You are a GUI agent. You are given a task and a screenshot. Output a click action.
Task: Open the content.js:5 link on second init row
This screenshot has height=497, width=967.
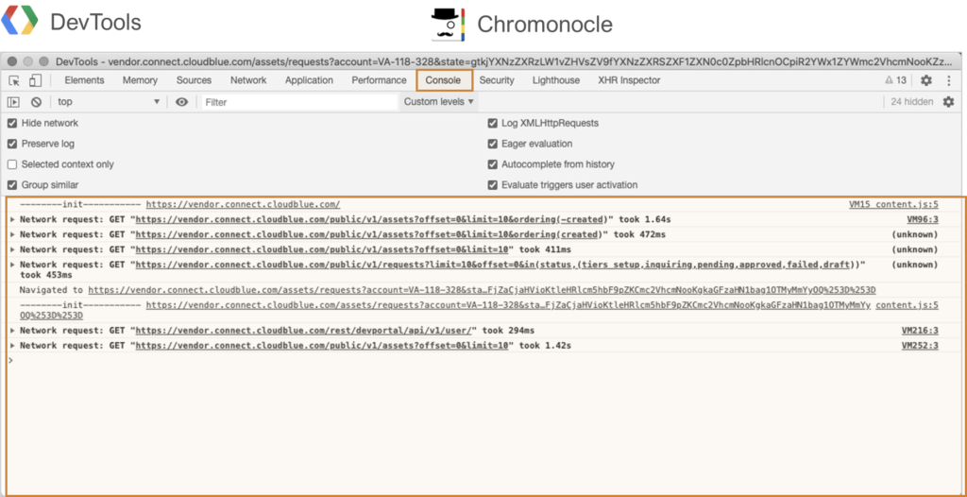tap(908, 305)
